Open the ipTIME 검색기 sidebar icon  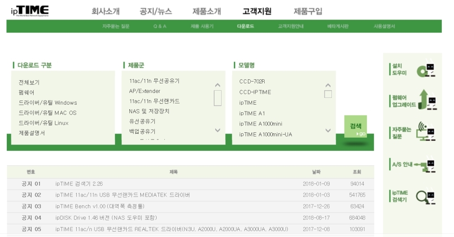pos(412,196)
